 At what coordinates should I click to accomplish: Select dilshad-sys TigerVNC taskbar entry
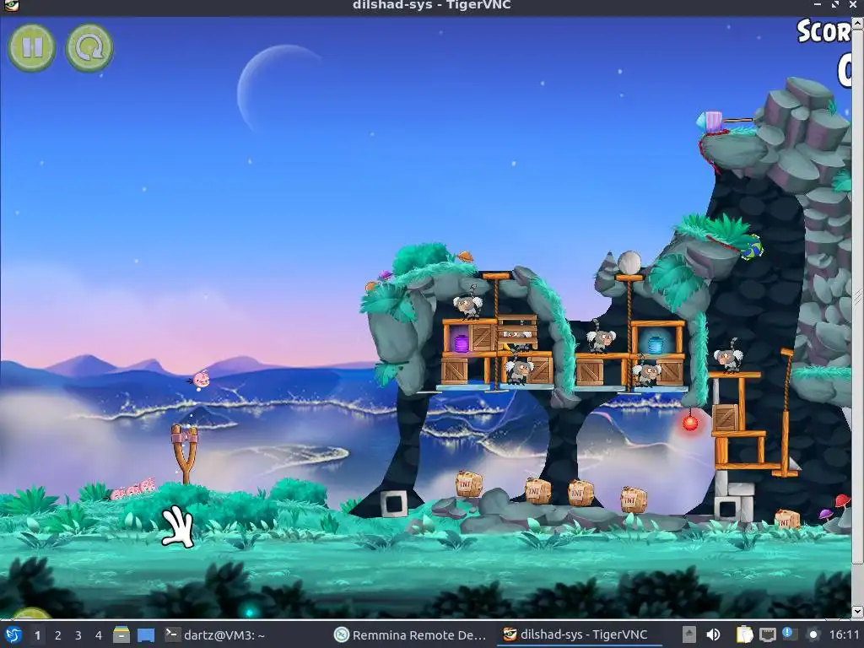pos(577,634)
